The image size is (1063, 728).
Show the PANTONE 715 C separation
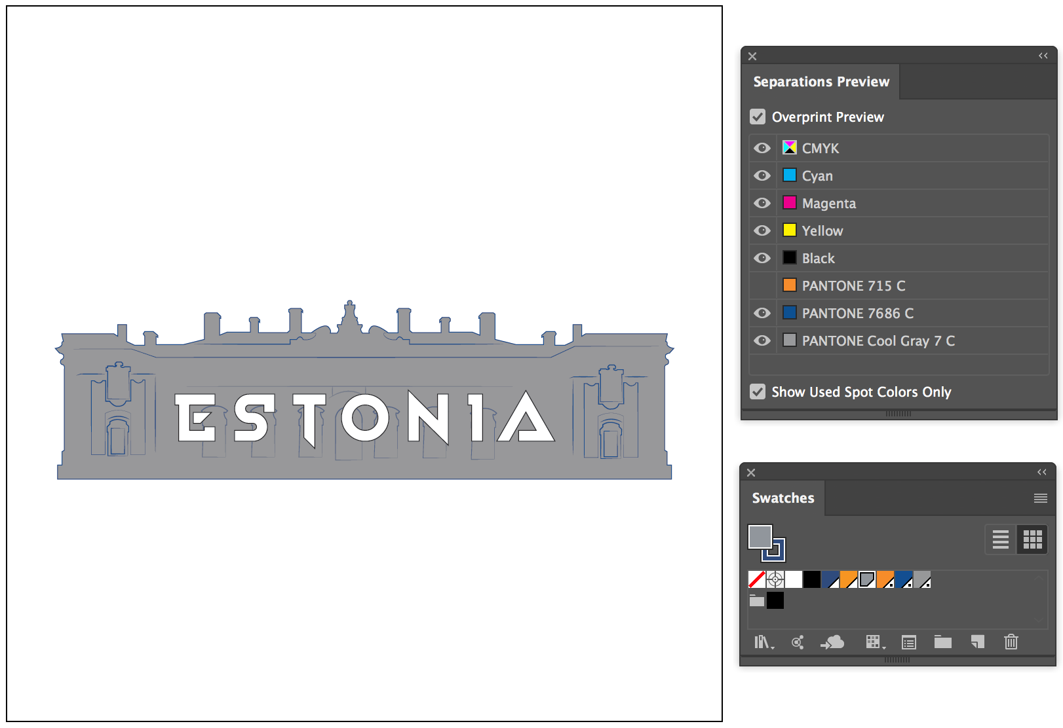[x=762, y=286]
